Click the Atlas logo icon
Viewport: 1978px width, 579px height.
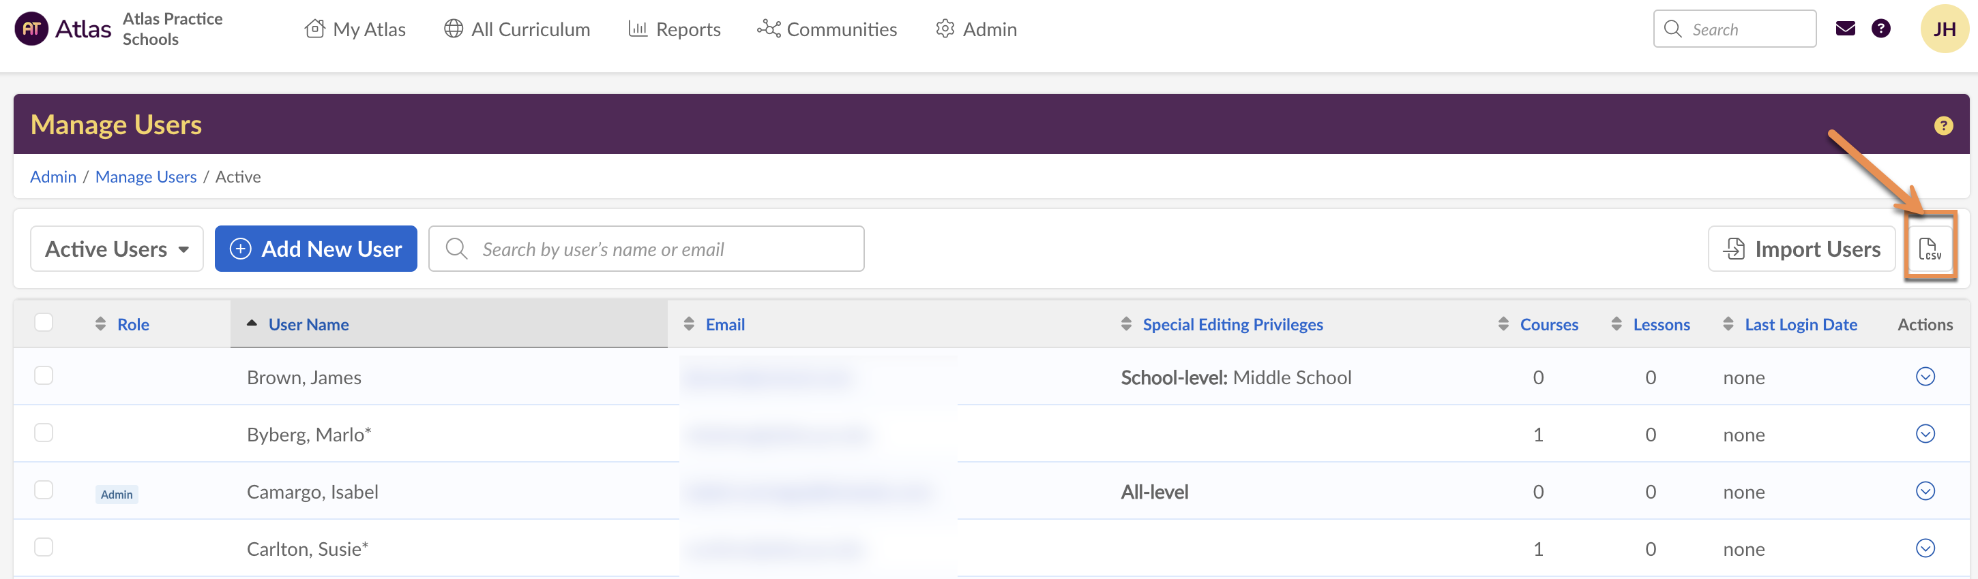(31, 29)
